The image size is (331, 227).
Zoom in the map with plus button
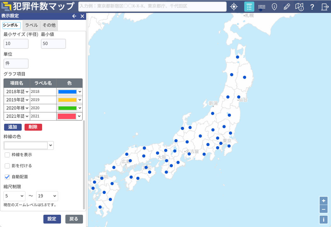tap(323, 201)
